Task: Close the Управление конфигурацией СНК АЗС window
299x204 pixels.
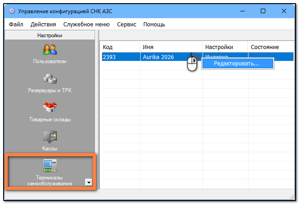Action: pos(284,11)
